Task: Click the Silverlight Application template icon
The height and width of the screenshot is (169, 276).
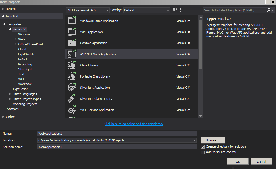Action: click(72, 87)
